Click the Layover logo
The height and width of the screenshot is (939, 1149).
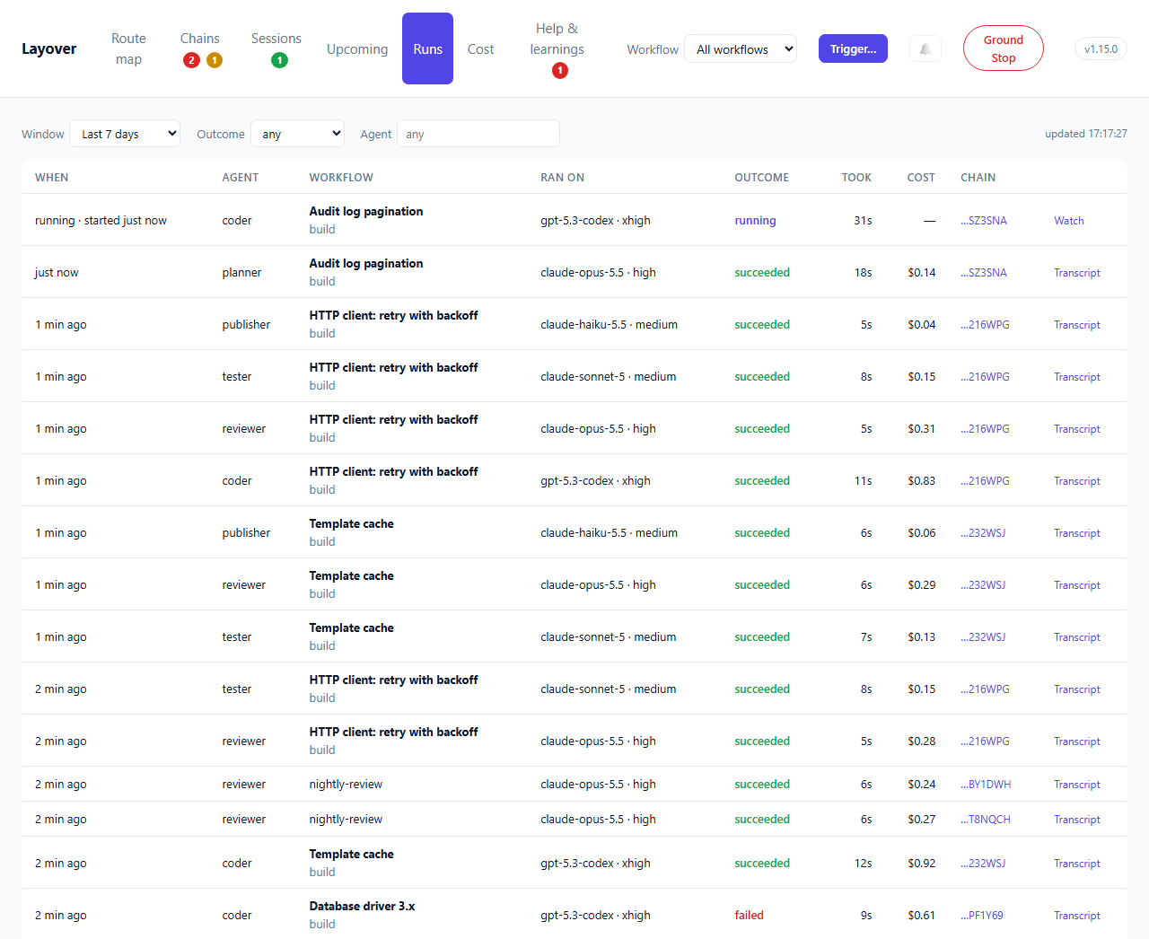coord(49,48)
